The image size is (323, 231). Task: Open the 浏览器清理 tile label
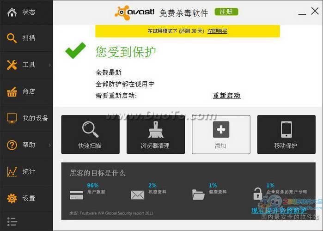point(155,146)
